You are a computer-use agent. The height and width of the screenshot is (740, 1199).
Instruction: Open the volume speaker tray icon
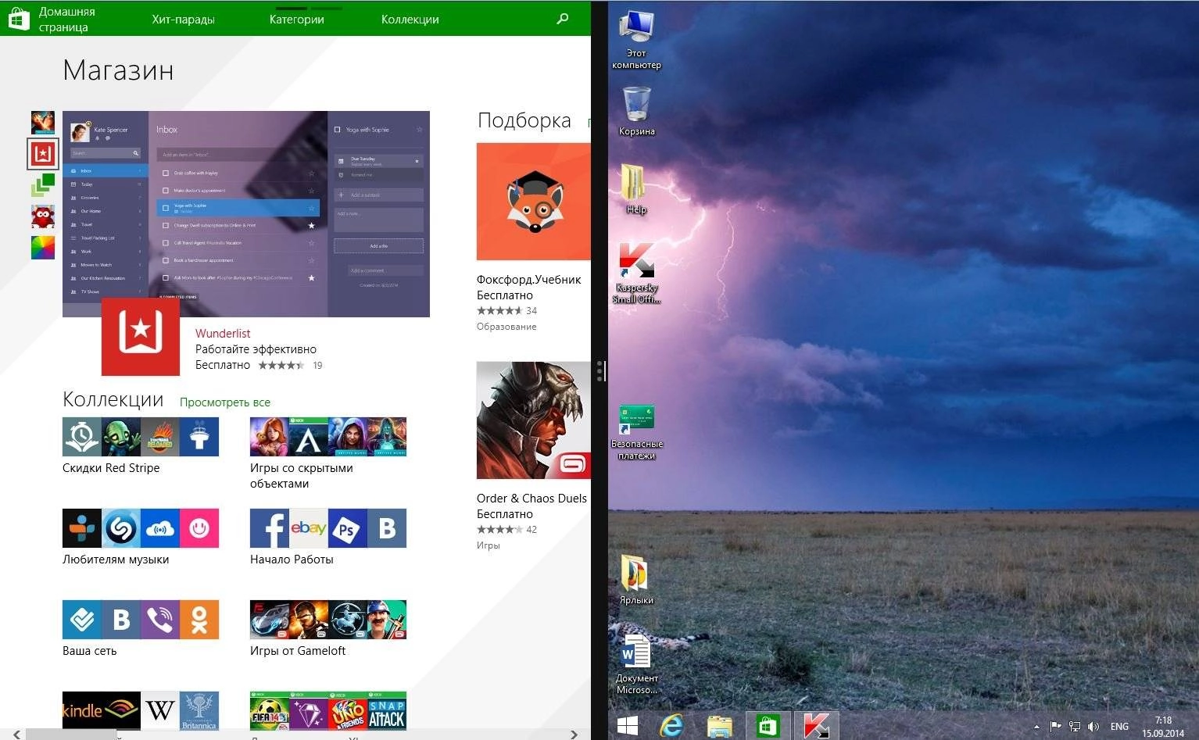click(x=1093, y=727)
